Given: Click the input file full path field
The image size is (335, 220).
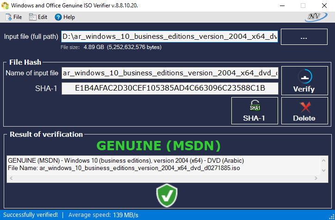Looking at the screenshot, I should (x=170, y=37).
